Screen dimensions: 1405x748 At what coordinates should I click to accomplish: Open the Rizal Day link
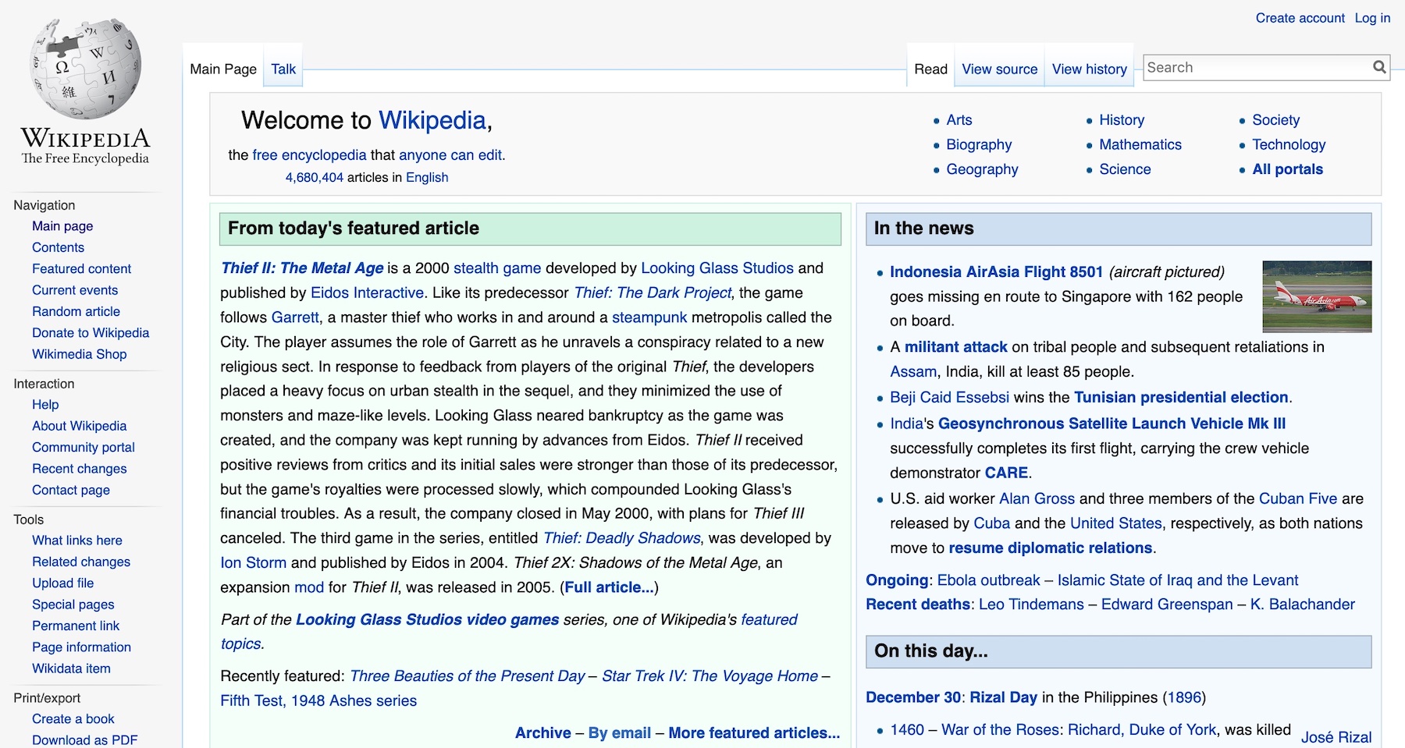1003,698
